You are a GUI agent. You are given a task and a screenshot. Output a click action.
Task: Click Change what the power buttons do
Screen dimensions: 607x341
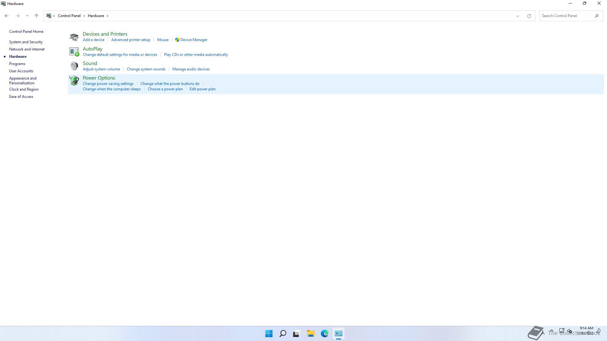[x=170, y=84]
